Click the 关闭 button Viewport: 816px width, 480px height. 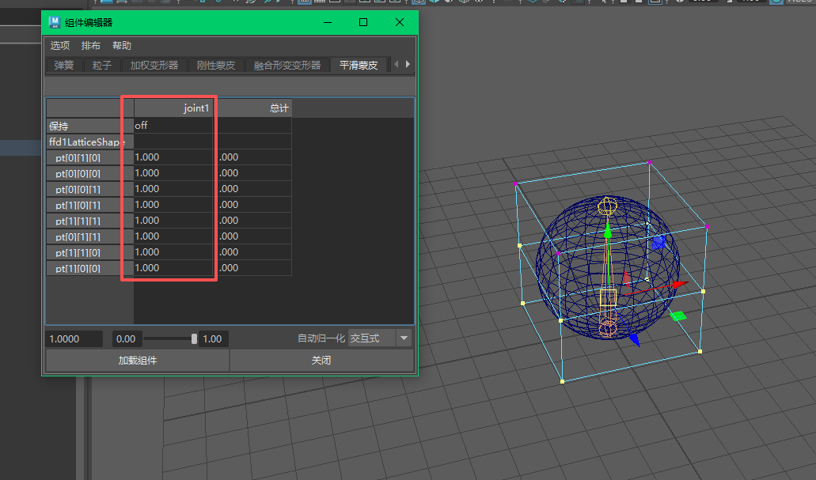click(321, 361)
